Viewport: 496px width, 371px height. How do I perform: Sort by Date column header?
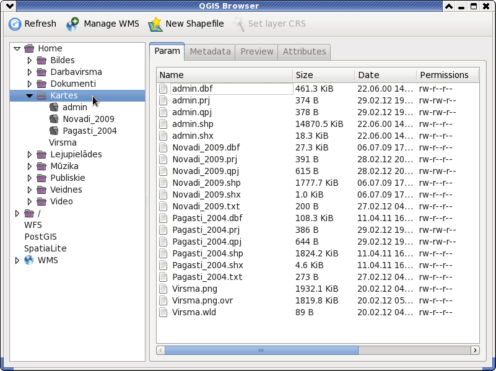point(386,76)
